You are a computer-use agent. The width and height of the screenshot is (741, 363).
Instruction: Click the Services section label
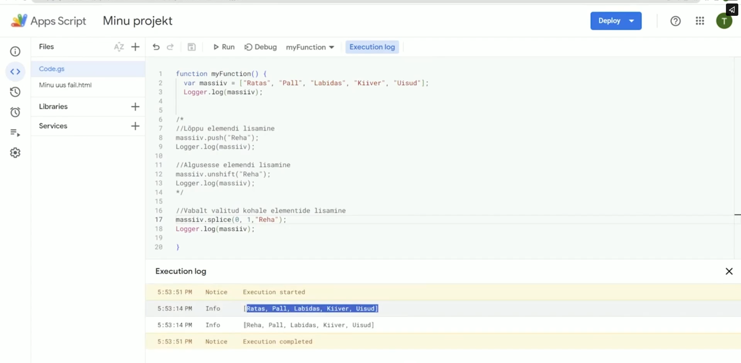[x=53, y=126]
